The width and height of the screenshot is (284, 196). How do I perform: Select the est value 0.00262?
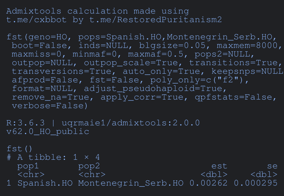pyautogui.click(x=208, y=183)
